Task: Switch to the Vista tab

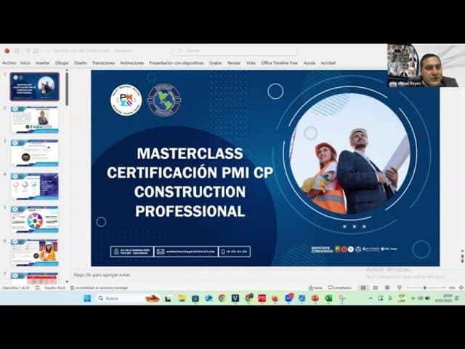Action: 251,63
